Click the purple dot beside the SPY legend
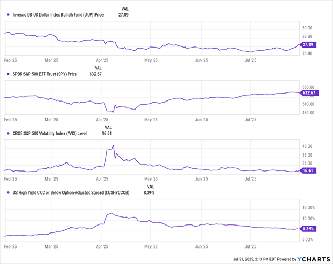Screen dimensions: 333x264 (x=8, y=74)
